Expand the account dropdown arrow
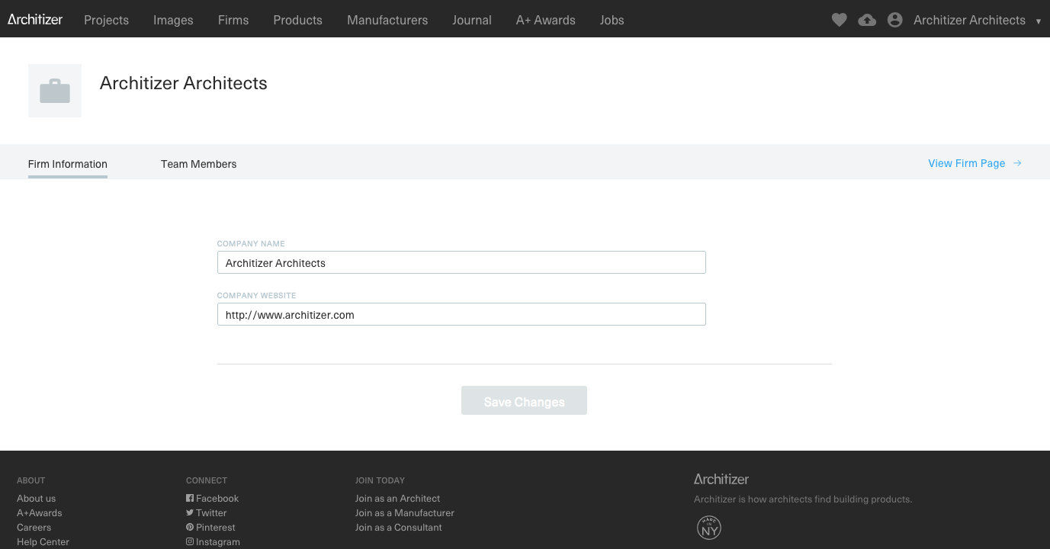 (x=1039, y=21)
